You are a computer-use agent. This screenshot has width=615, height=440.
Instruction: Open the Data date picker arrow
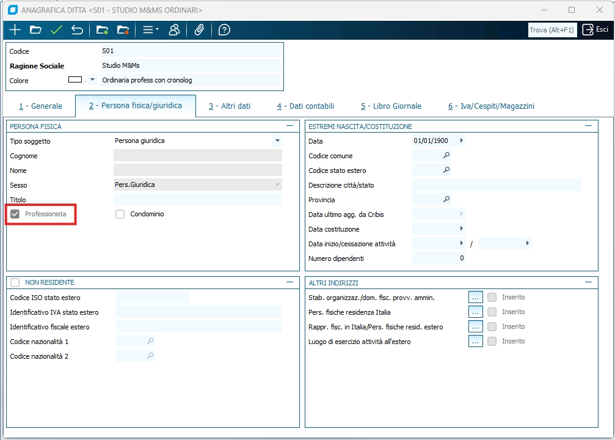click(461, 141)
